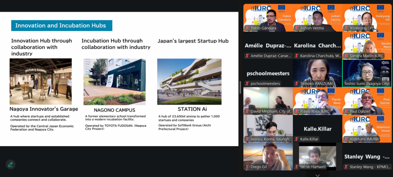Screen dimensions: 393x177
Task: Click the divider handle beside the shared slide
Action: [x=241, y=87]
